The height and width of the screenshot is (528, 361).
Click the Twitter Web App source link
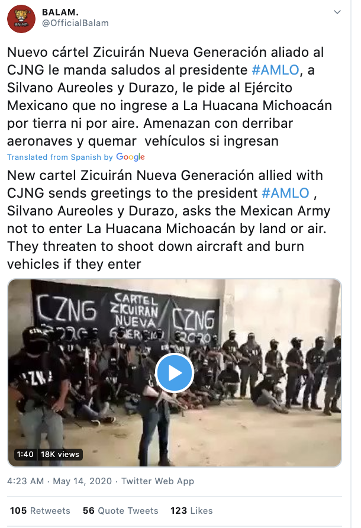pos(157,481)
